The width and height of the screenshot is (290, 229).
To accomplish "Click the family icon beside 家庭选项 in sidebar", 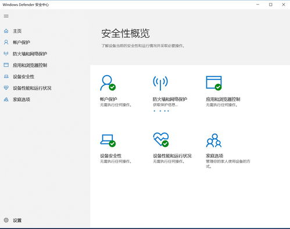I will (6, 100).
